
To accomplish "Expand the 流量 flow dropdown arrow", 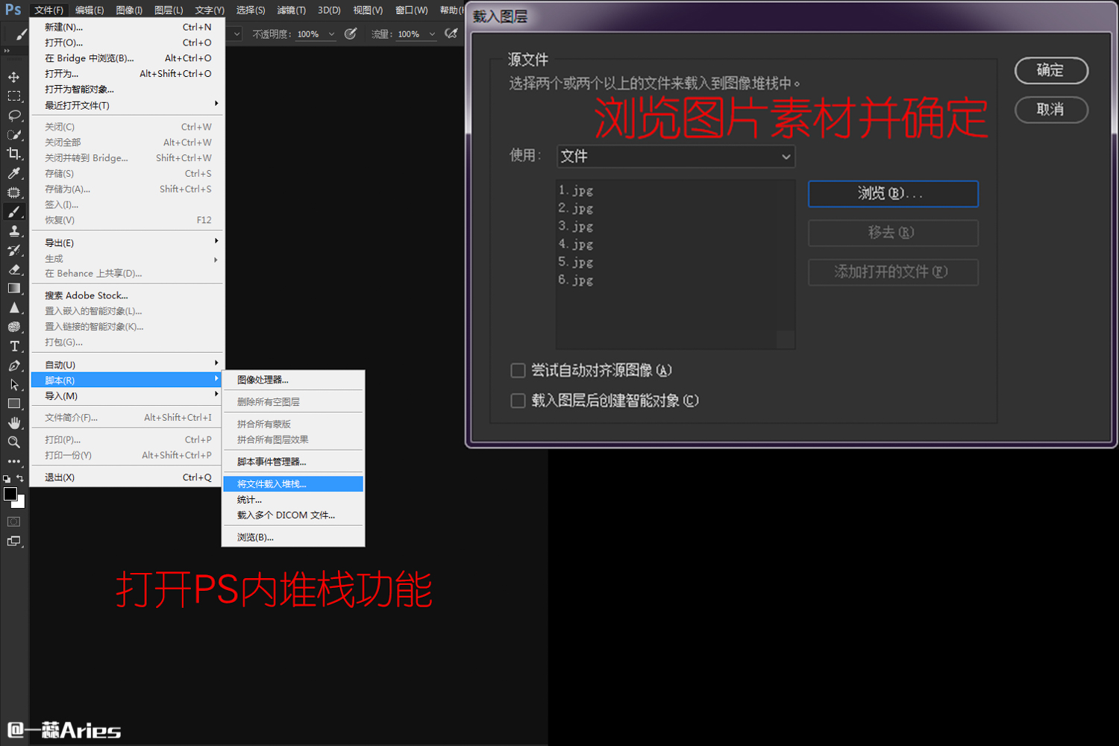I will 432,34.
